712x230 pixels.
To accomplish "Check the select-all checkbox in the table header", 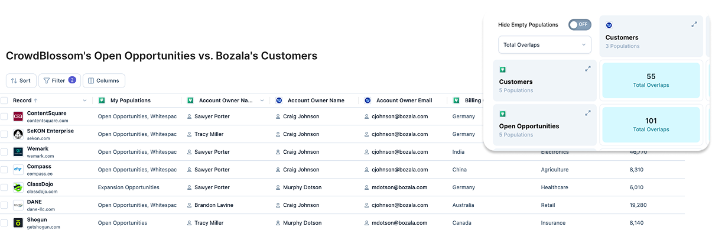I will tap(4, 101).
